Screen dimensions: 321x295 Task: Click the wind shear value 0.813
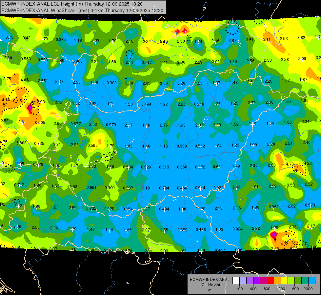click(x=164, y=167)
